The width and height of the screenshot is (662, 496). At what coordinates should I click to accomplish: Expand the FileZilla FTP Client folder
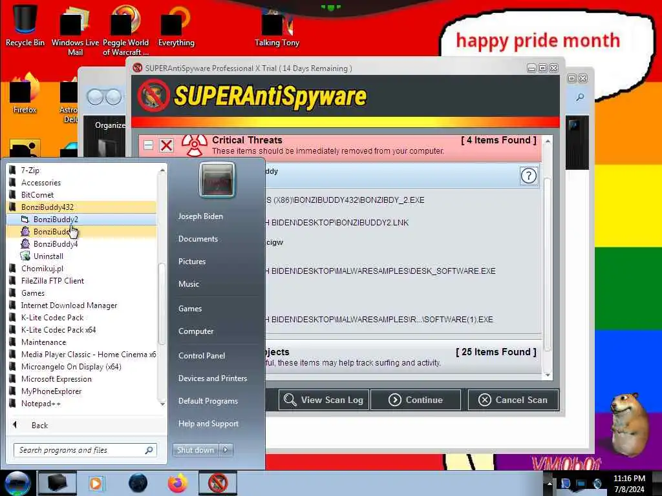(81, 281)
